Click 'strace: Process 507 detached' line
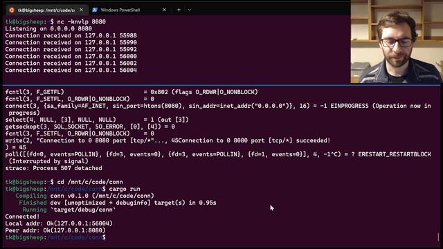The image size is (443, 249). (x=54, y=168)
